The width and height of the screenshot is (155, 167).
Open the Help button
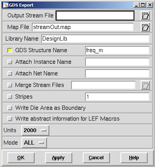coord(134,158)
